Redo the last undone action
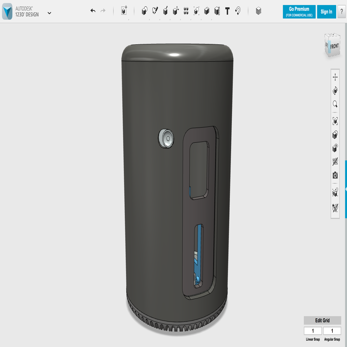Image resolution: width=347 pixels, height=347 pixels. pyautogui.click(x=103, y=11)
